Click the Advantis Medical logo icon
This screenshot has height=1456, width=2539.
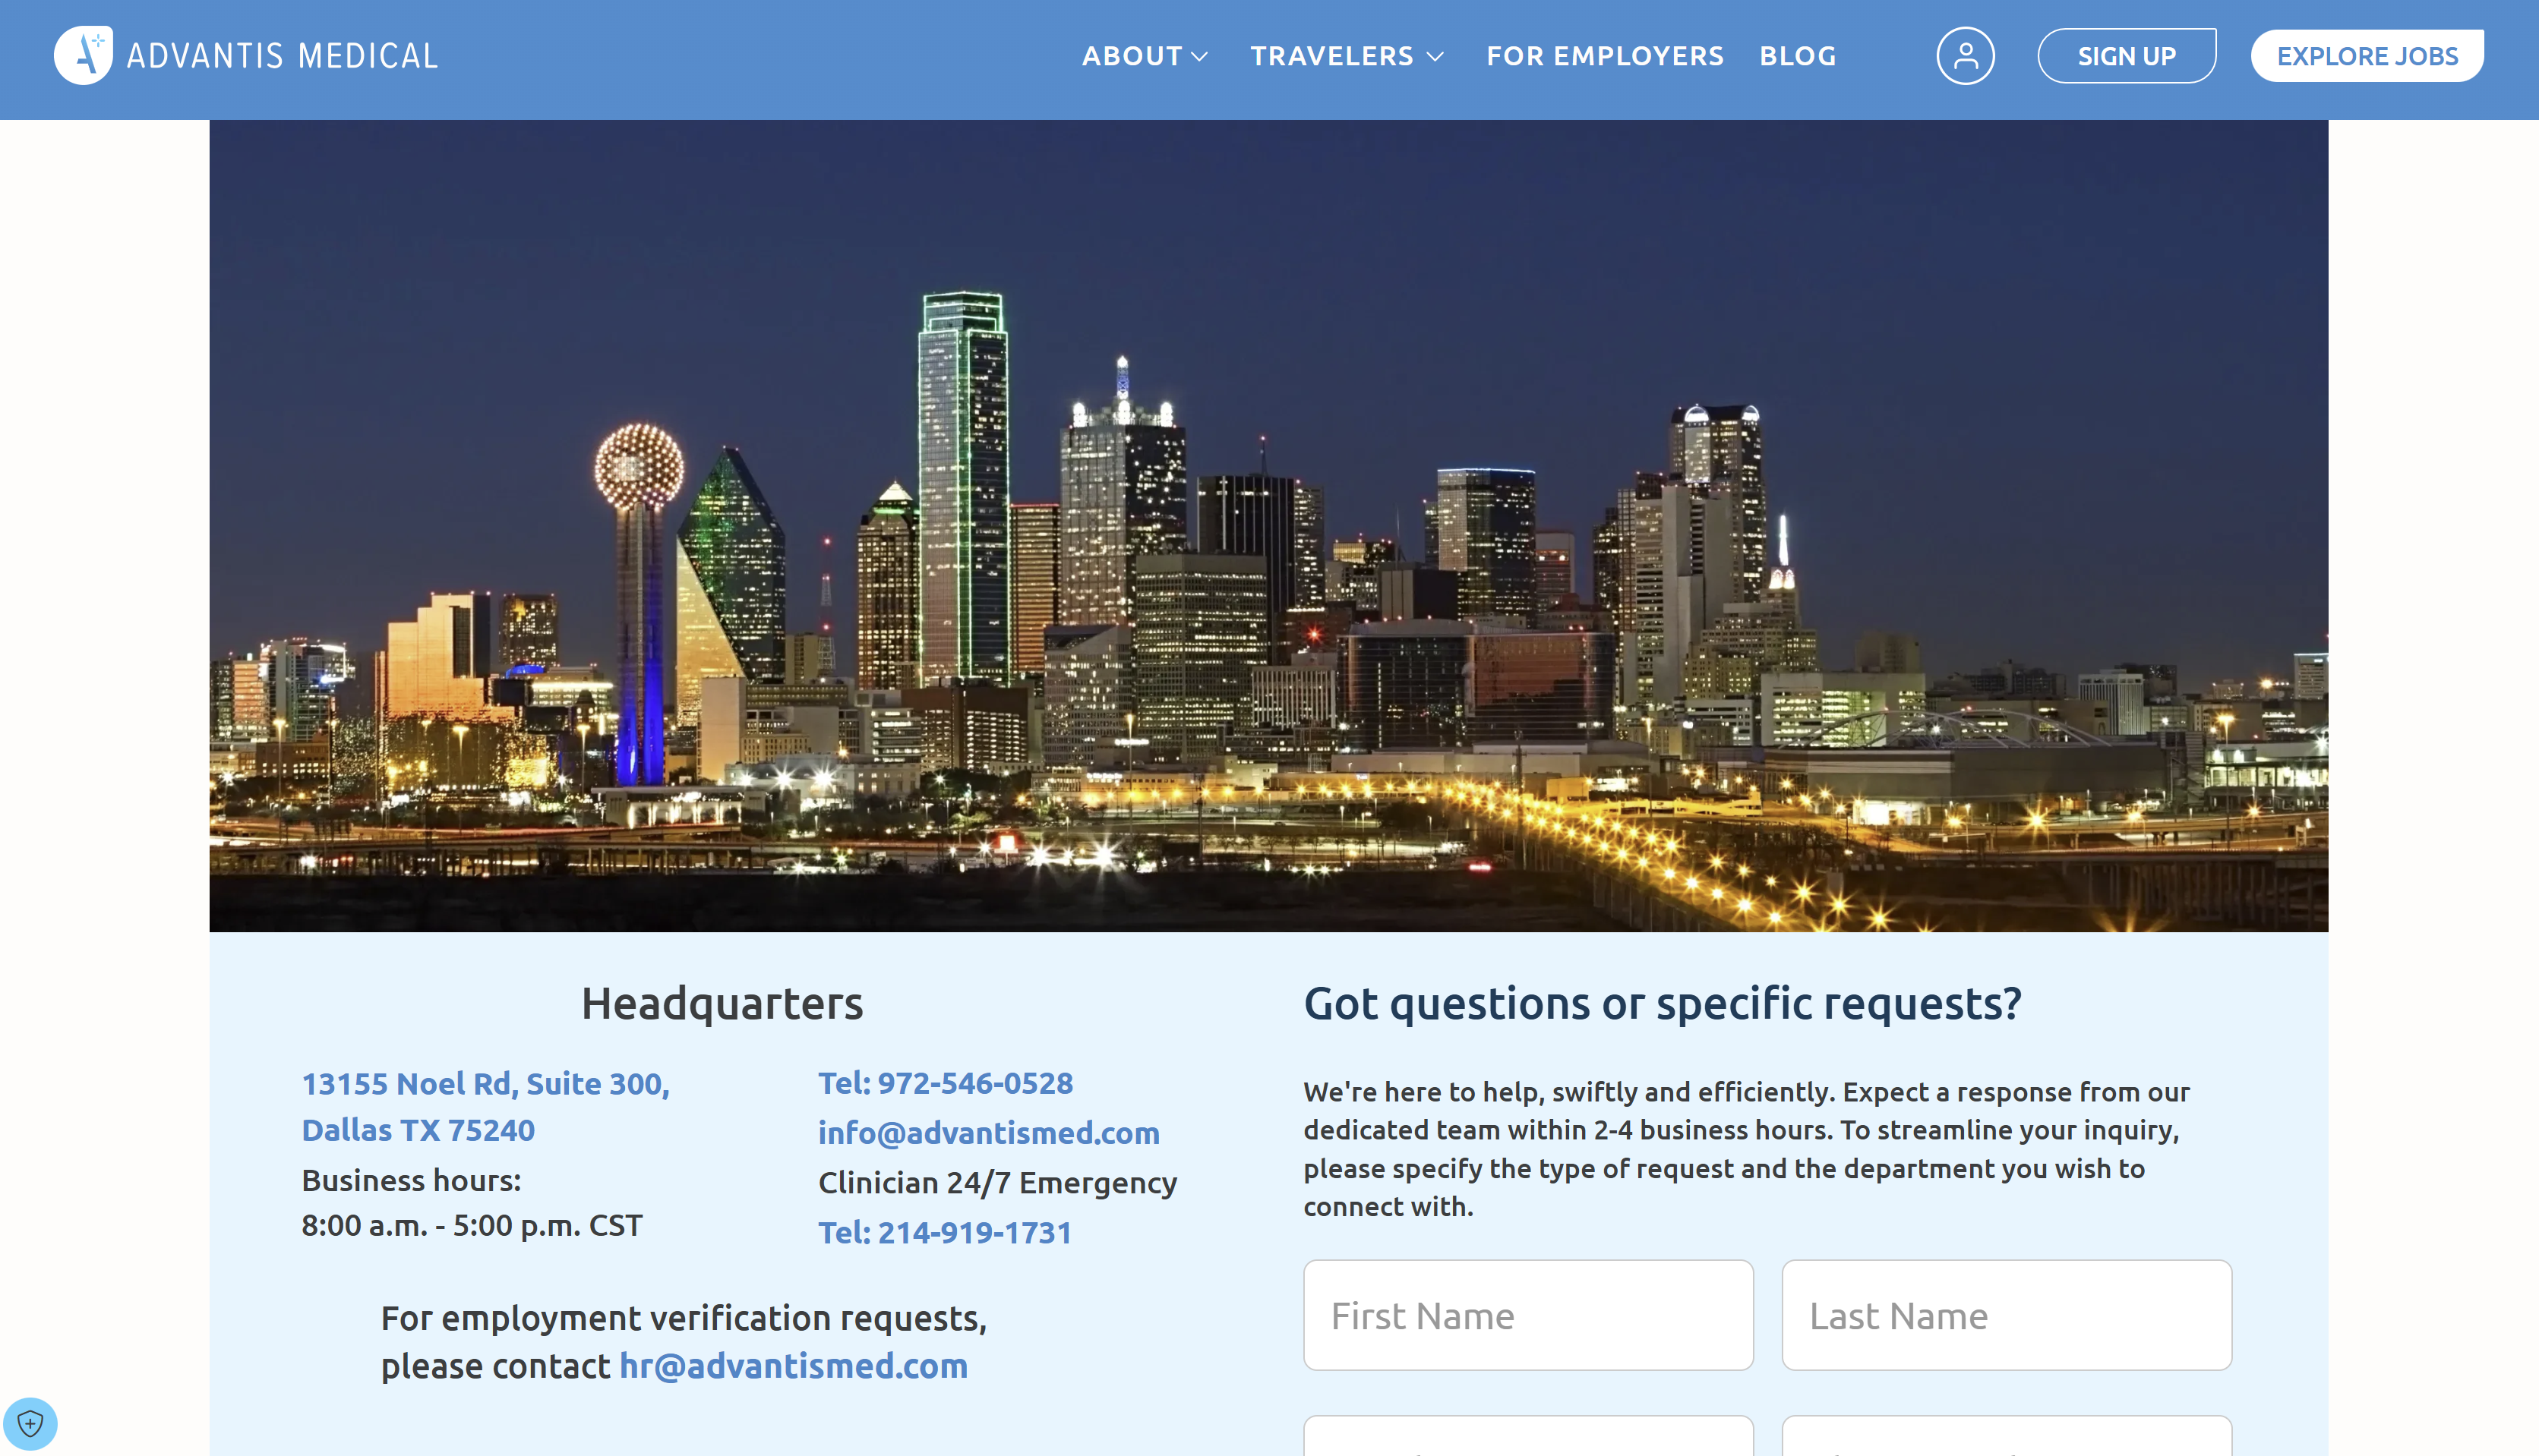[83, 55]
